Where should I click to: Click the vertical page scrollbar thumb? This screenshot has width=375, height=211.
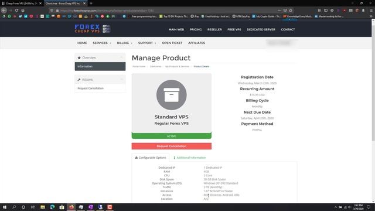coord(373,81)
